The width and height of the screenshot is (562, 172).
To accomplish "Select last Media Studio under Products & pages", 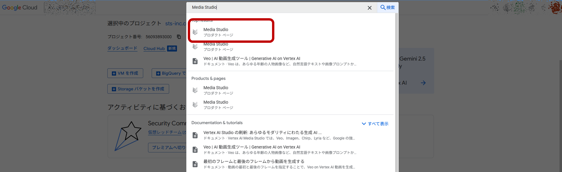I will tap(290, 105).
